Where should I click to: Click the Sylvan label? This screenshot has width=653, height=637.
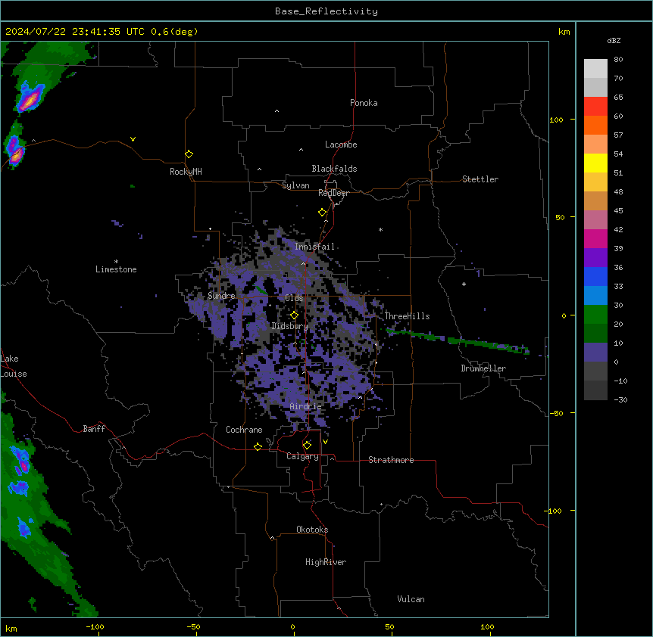(x=295, y=185)
